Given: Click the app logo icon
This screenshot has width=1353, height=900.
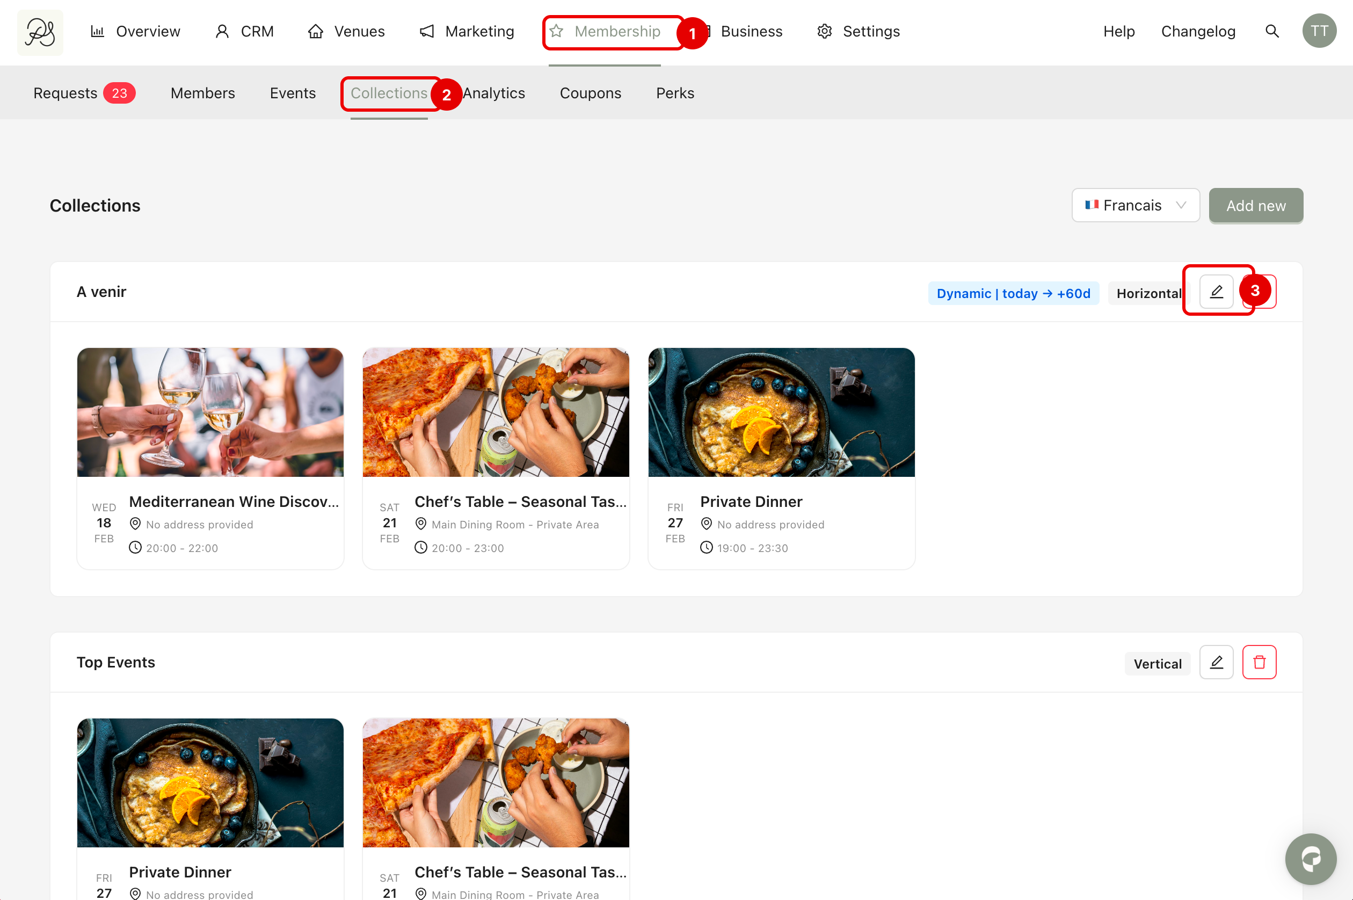Looking at the screenshot, I should (40, 32).
